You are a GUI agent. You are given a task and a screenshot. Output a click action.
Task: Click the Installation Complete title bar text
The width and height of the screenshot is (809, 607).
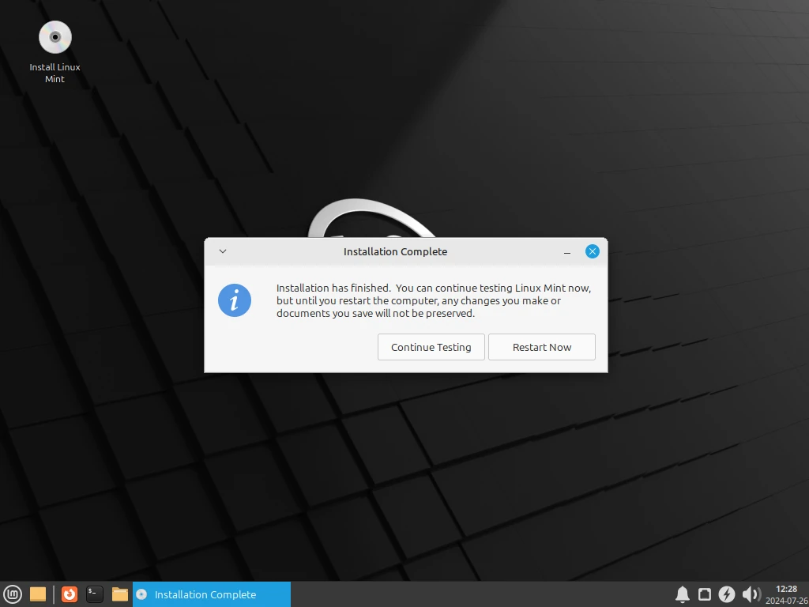395,251
